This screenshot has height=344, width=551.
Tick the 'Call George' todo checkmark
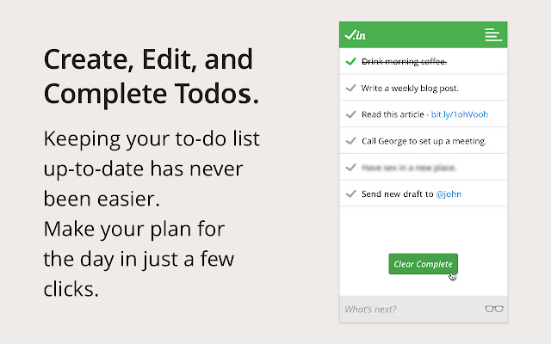click(x=350, y=141)
